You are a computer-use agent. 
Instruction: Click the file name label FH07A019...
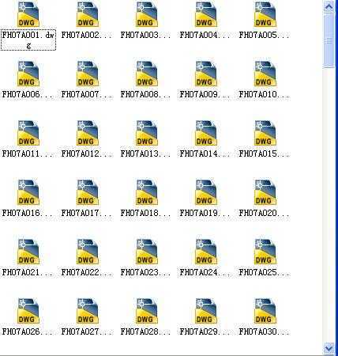(205, 213)
